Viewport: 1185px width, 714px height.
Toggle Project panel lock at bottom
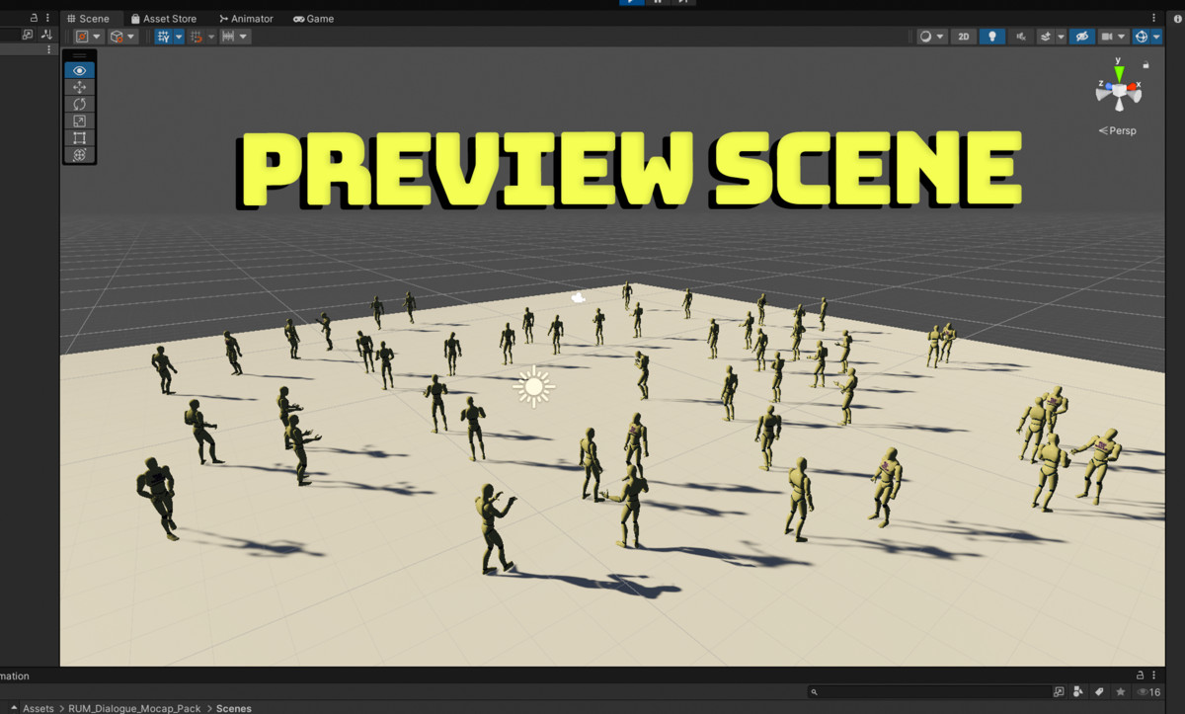click(1138, 675)
